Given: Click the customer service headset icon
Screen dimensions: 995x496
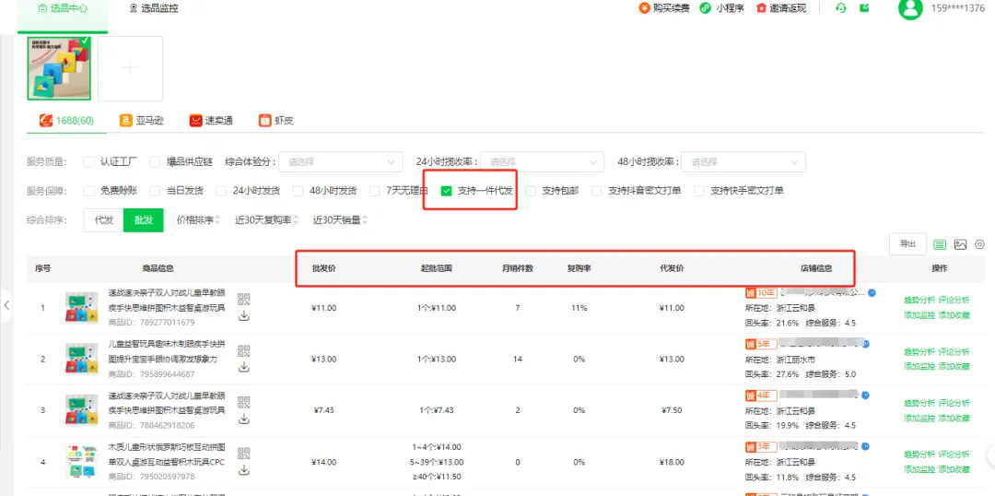Looking at the screenshot, I should coord(840,8).
